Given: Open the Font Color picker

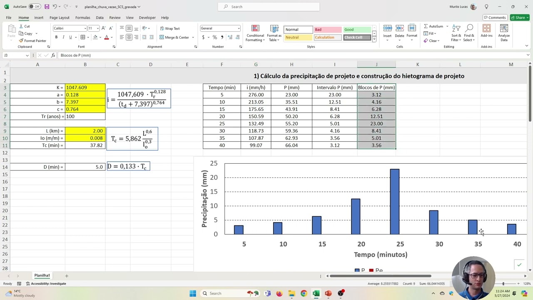Looking at the screenshot, I should click(107, 37).
